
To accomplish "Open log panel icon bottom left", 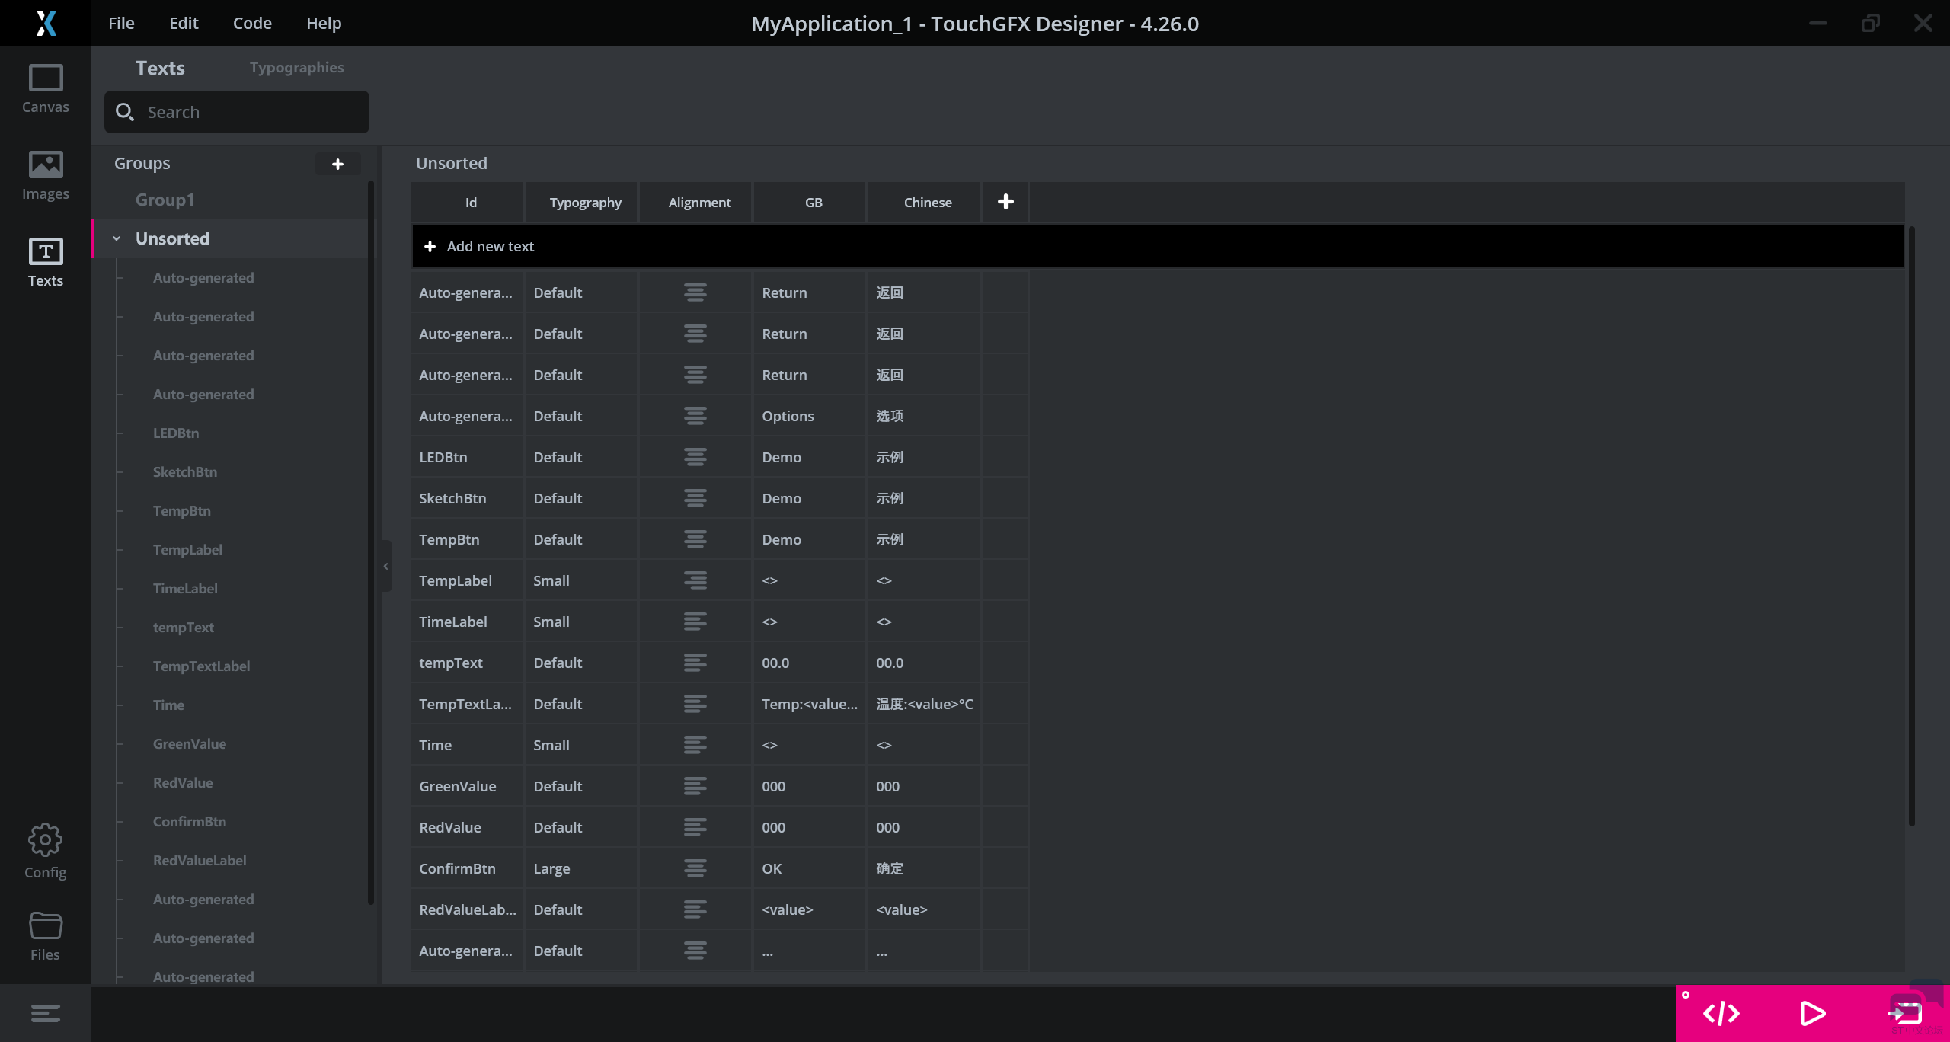I will pyautogui.click(x=45, y=1013).
